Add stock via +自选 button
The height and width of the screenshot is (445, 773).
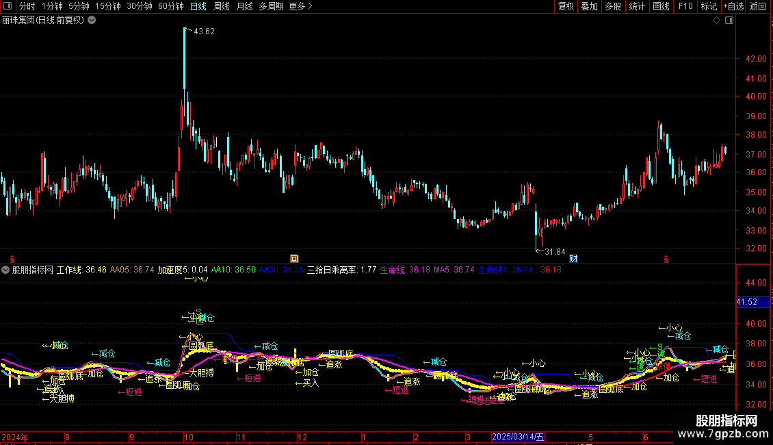(x=733, y=6)
